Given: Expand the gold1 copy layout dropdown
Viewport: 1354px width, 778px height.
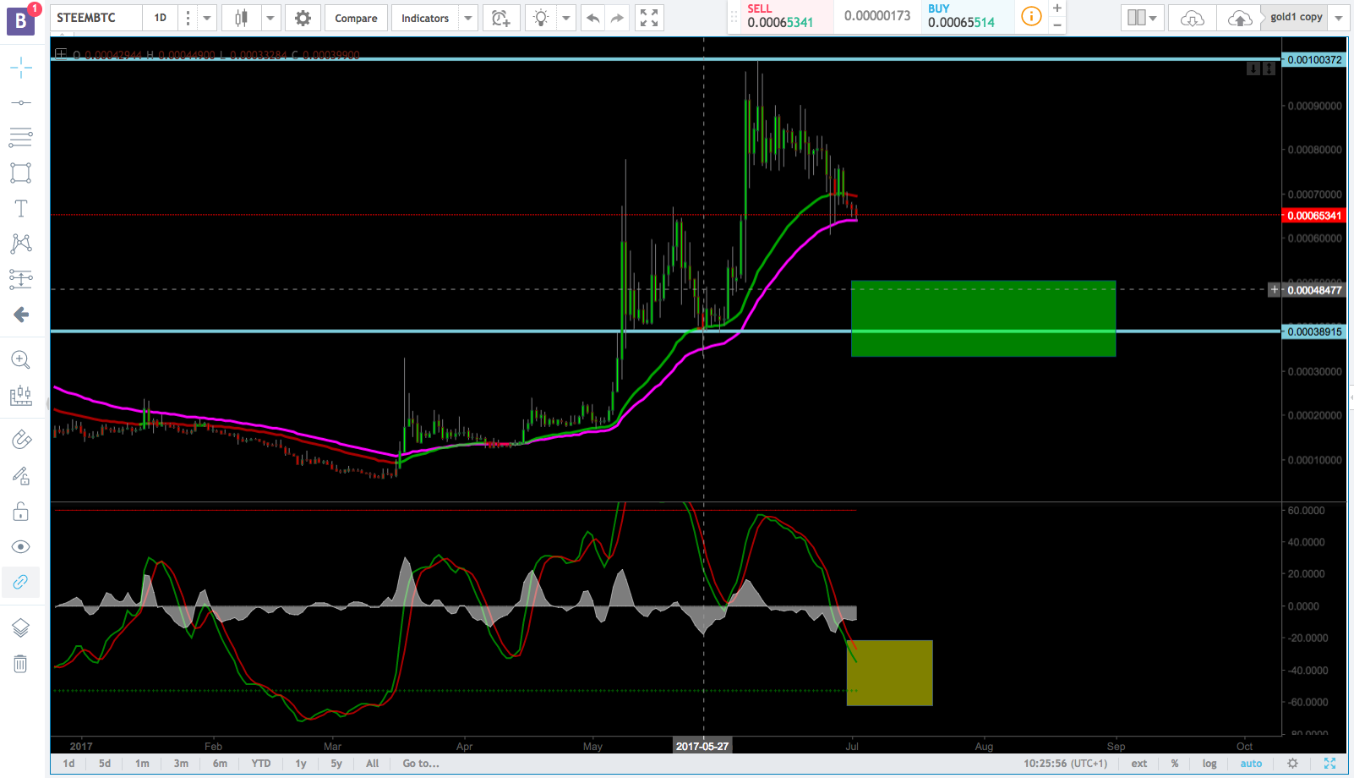Looking at the screenshot, I should tap(1338, 18).
